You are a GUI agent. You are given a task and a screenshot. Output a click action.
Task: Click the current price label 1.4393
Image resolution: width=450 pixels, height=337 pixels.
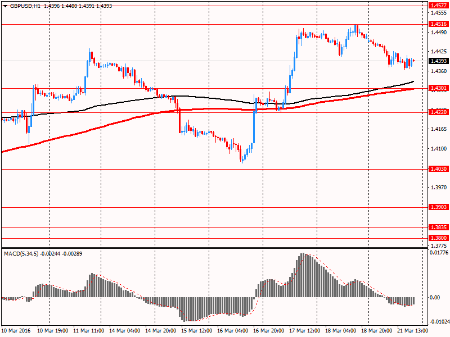tap(439, 61)
